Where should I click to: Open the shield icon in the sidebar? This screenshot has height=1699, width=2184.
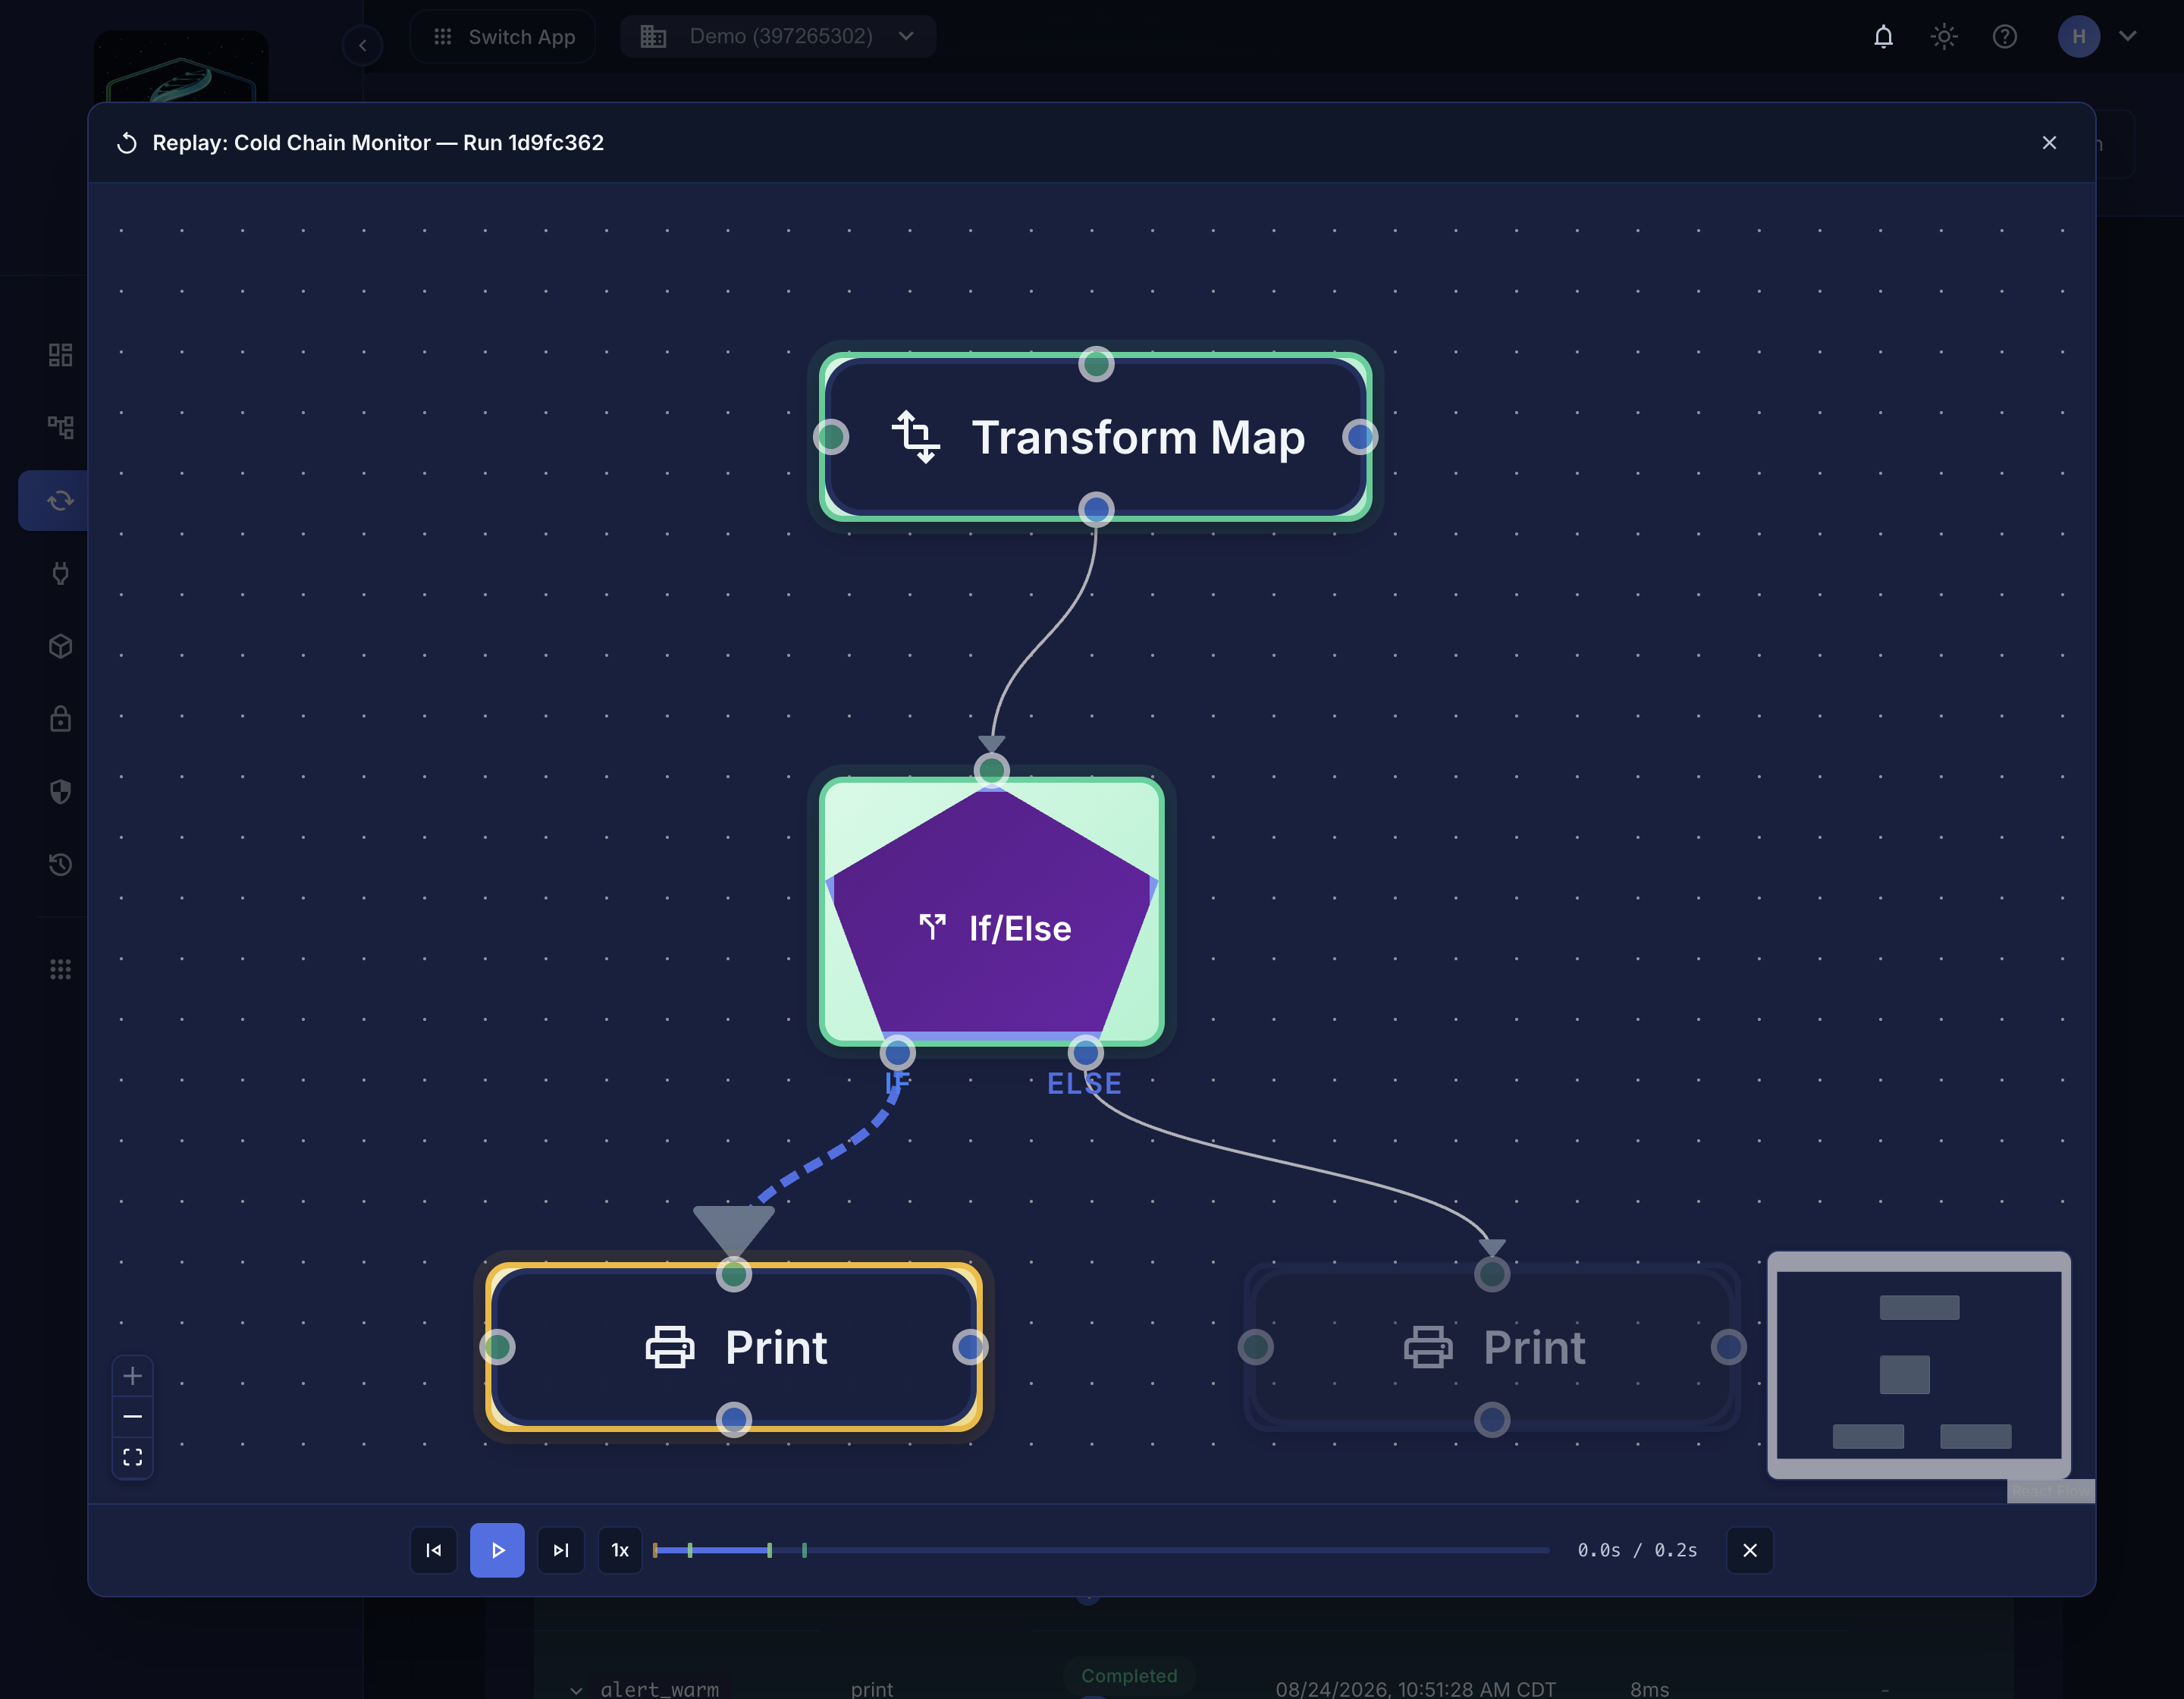coord(61,792)
